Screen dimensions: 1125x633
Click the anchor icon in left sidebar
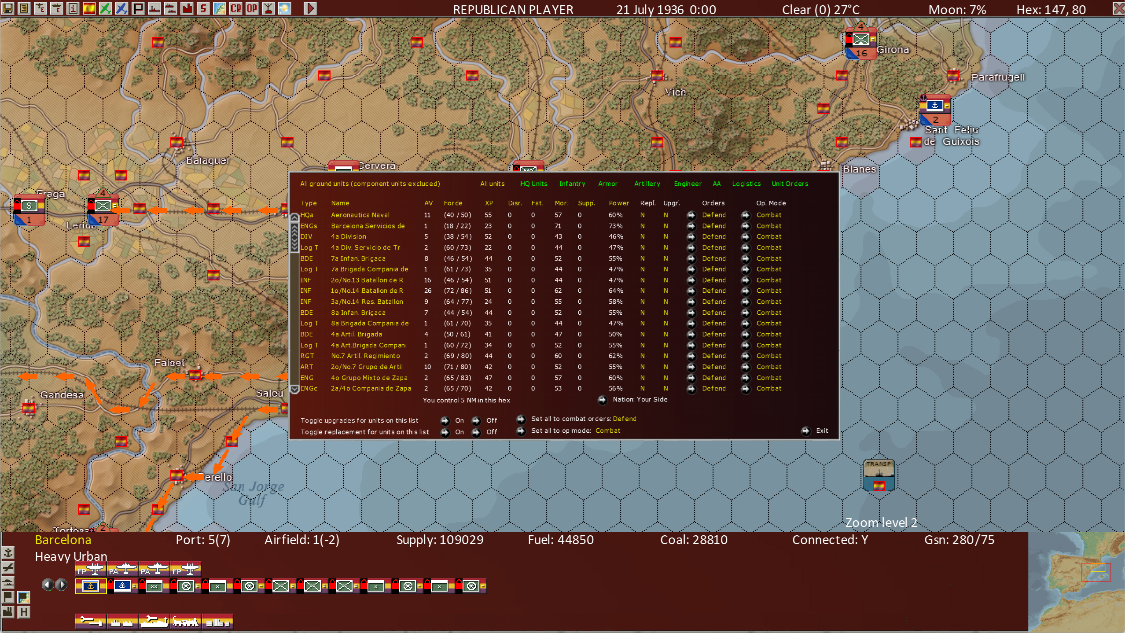[x=8, y=553]
